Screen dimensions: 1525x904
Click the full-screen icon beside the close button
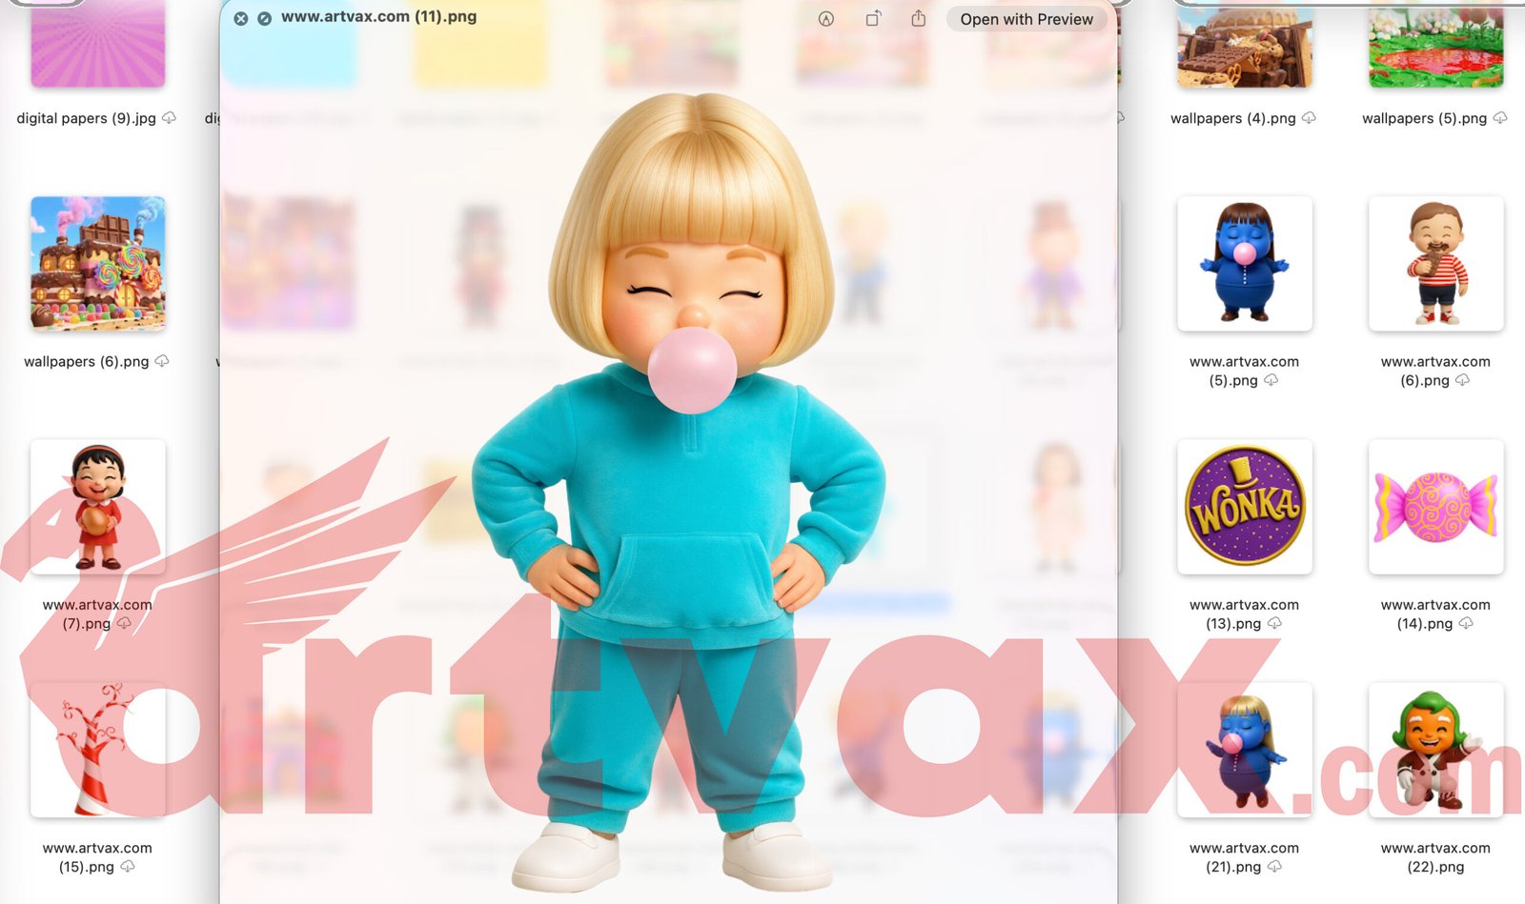click(264, 18)
